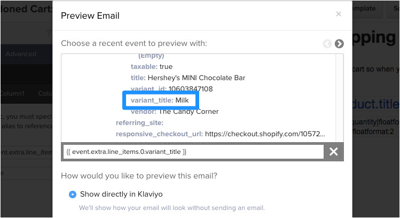
Task: Click the variant_id property row
Action: [171, 89]
